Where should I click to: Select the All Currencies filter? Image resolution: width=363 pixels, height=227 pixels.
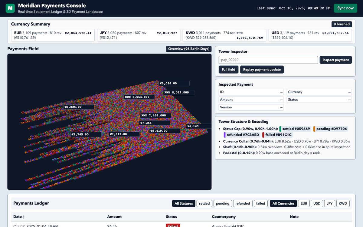coord(283,203)
